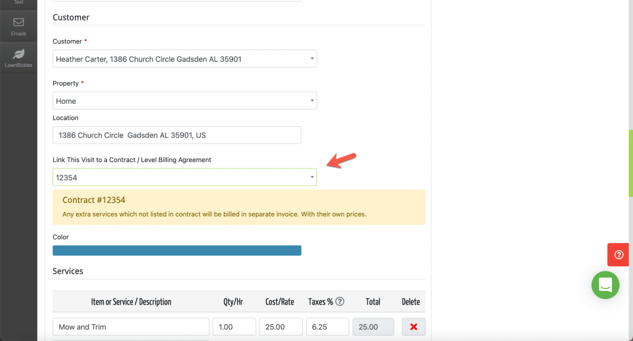The height and width of the screenshot is (341, 633).
Task: Click the Qty/Hr column header
Action: tap(233, 302)
